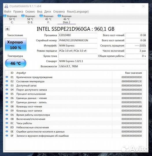Open the Правка menu
Viewport: 152px width, 156px height.
[18, 12]
